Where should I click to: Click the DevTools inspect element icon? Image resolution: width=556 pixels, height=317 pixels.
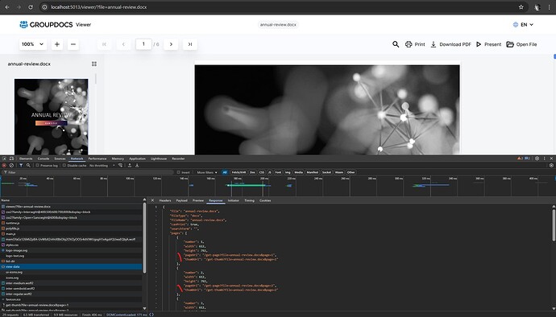coord(4,158)
